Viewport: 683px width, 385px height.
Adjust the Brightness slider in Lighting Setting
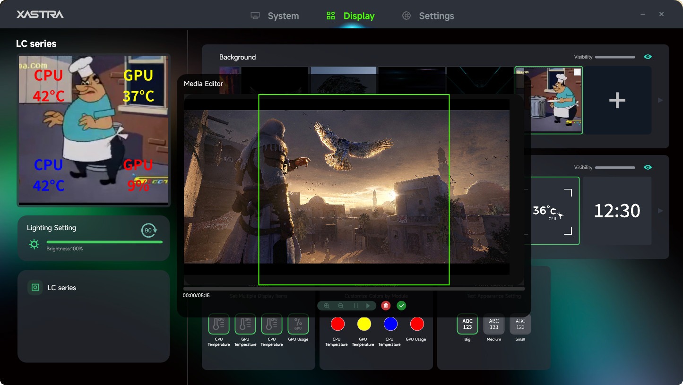point(104,242)
